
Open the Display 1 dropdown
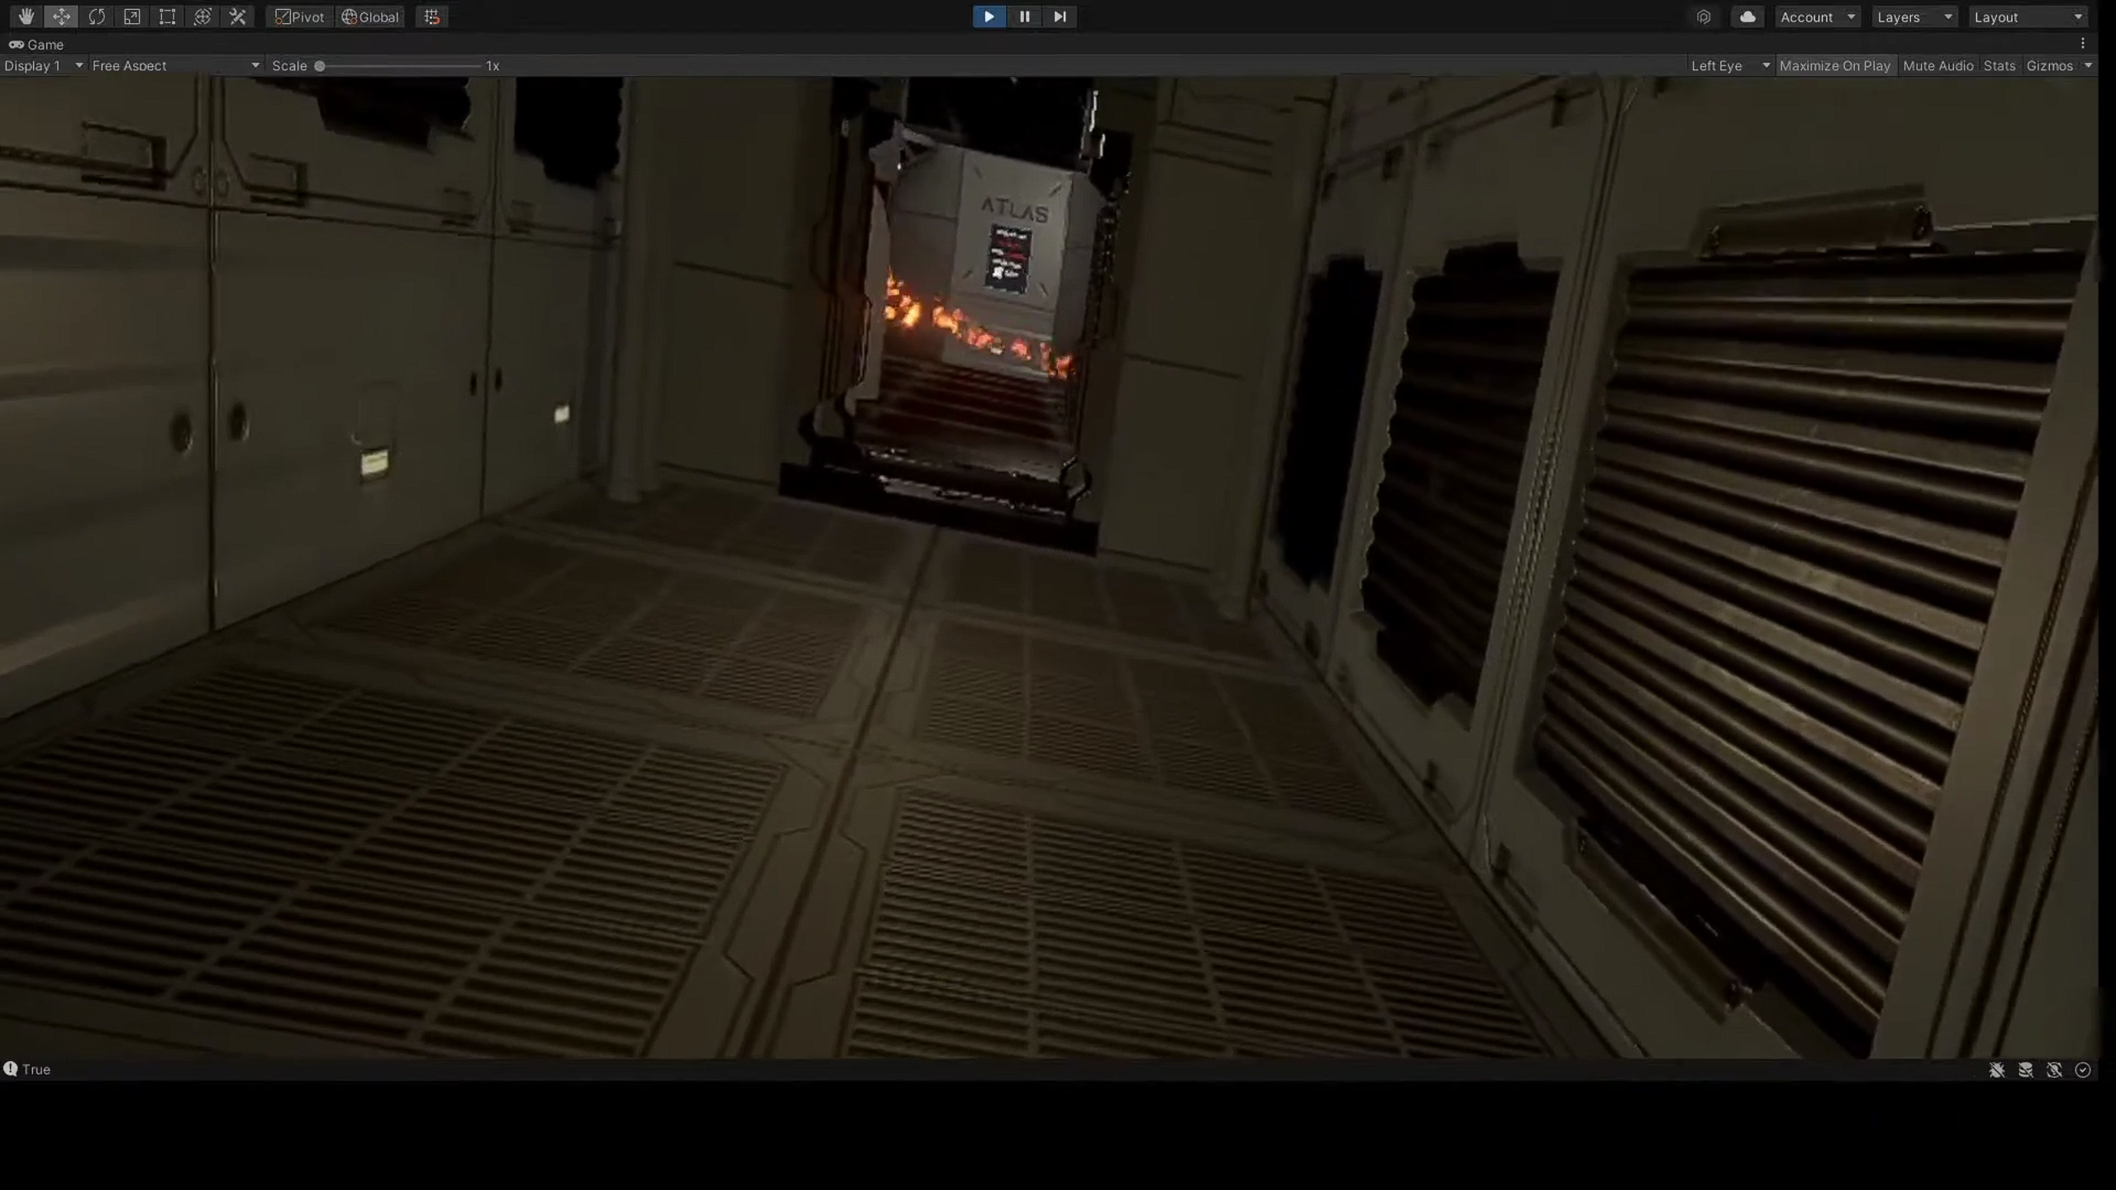click(x=43, y=65)
